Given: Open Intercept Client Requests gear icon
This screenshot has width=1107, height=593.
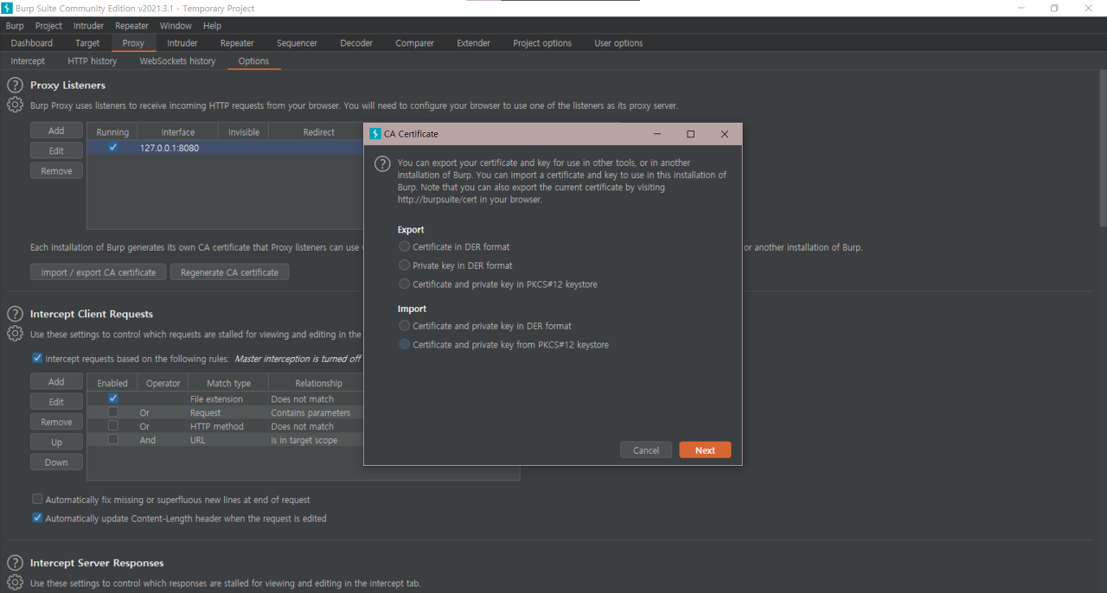Looking at the screenshot, I should tap(15, 334).
